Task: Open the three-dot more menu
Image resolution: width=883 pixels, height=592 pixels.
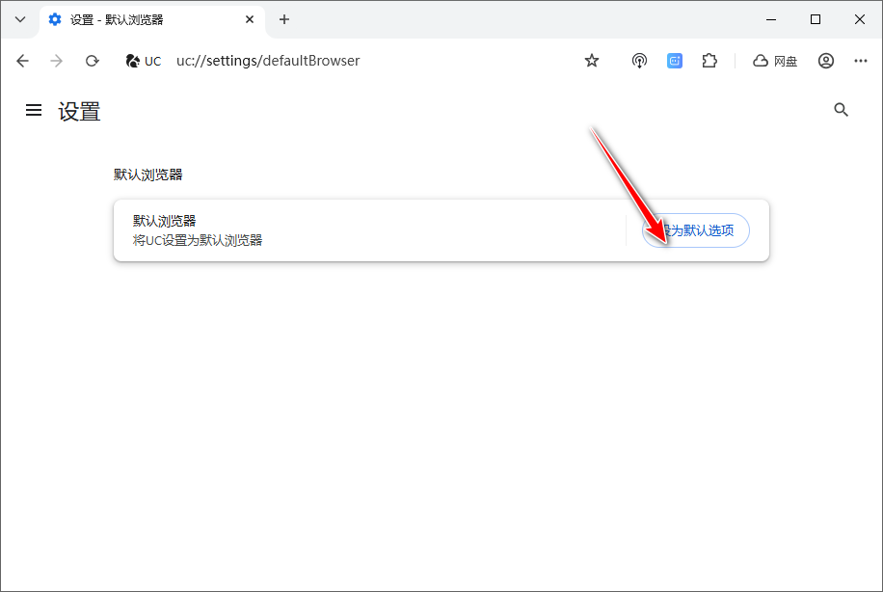Action: point(861,61)
